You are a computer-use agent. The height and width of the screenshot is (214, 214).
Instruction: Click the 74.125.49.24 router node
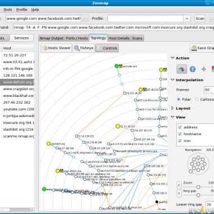(124, 93)
